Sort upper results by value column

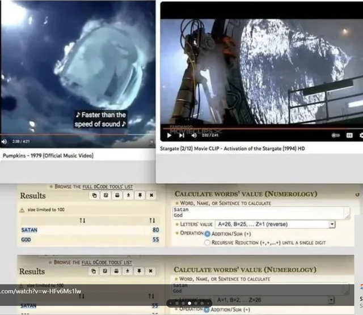tap(152, 220)
